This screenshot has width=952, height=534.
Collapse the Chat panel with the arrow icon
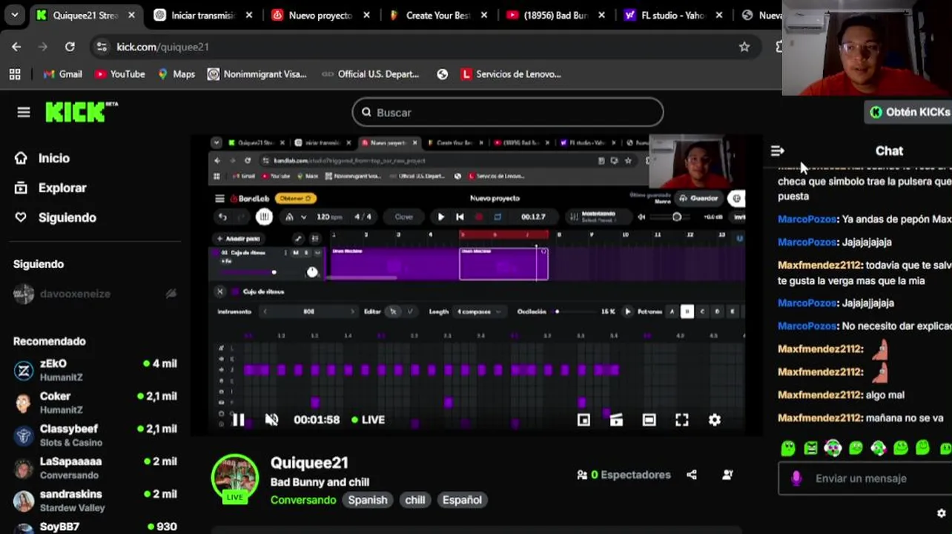[x=777, y=151]
